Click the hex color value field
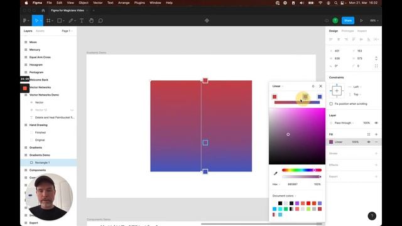Image resolution: width=402 pixels, height=226 pixels. (293, 184)
